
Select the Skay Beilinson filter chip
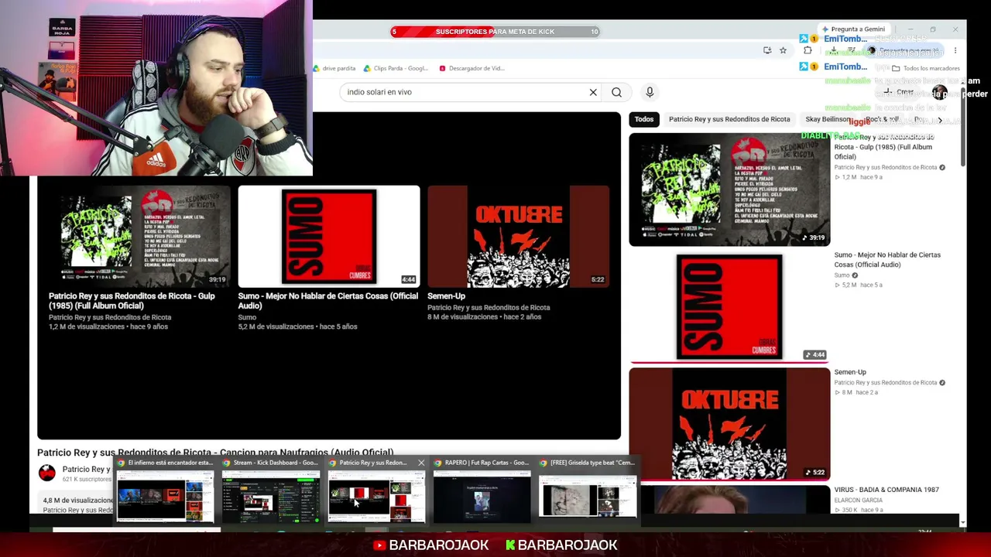(x=828, y=119)
